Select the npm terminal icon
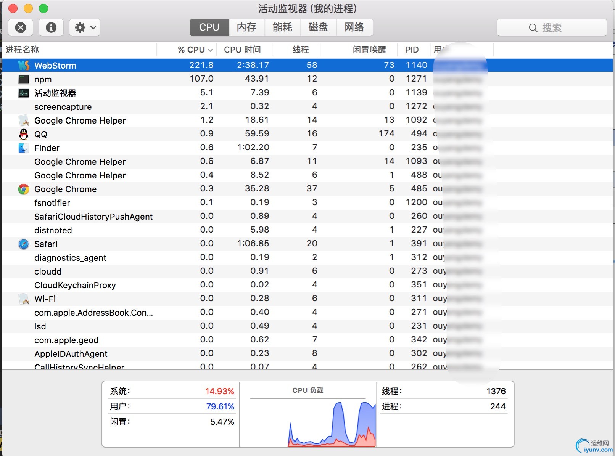615x456 pixels. point(24,79)
